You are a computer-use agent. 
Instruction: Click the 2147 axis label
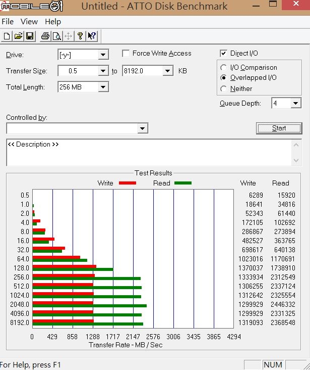pos(133,337)
